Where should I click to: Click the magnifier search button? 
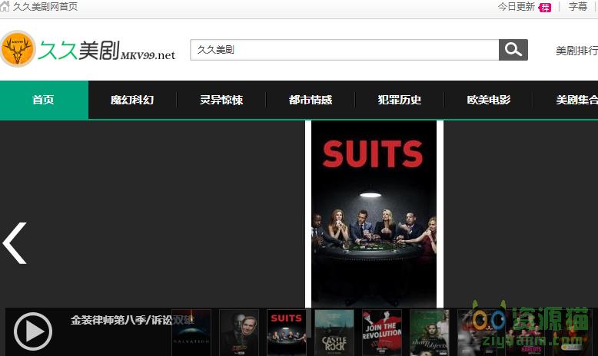513,50
